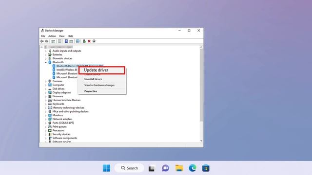This screenshot has width=312, height=175.
Task: Click the Keyboards category icon
Action: [50, 104]
